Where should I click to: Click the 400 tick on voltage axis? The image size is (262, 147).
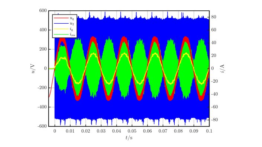[43, 30]
